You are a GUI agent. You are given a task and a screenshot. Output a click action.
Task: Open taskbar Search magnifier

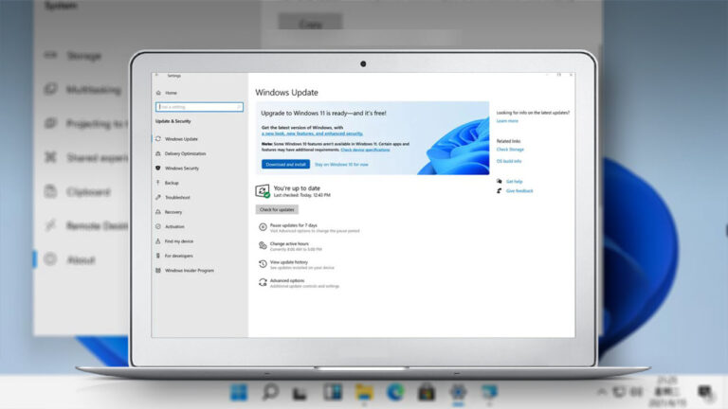(x=270, y=392)
